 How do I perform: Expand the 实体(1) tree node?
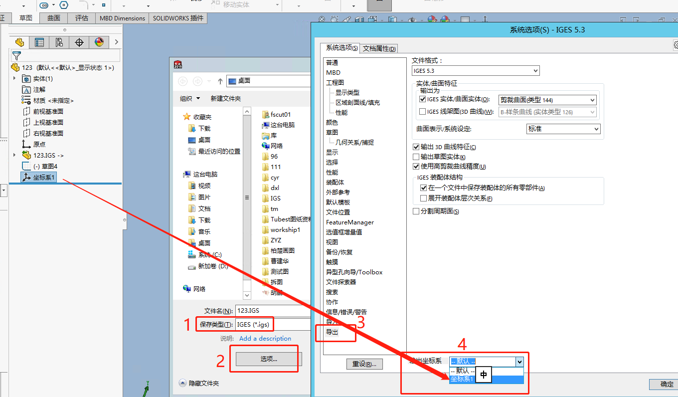15,78
